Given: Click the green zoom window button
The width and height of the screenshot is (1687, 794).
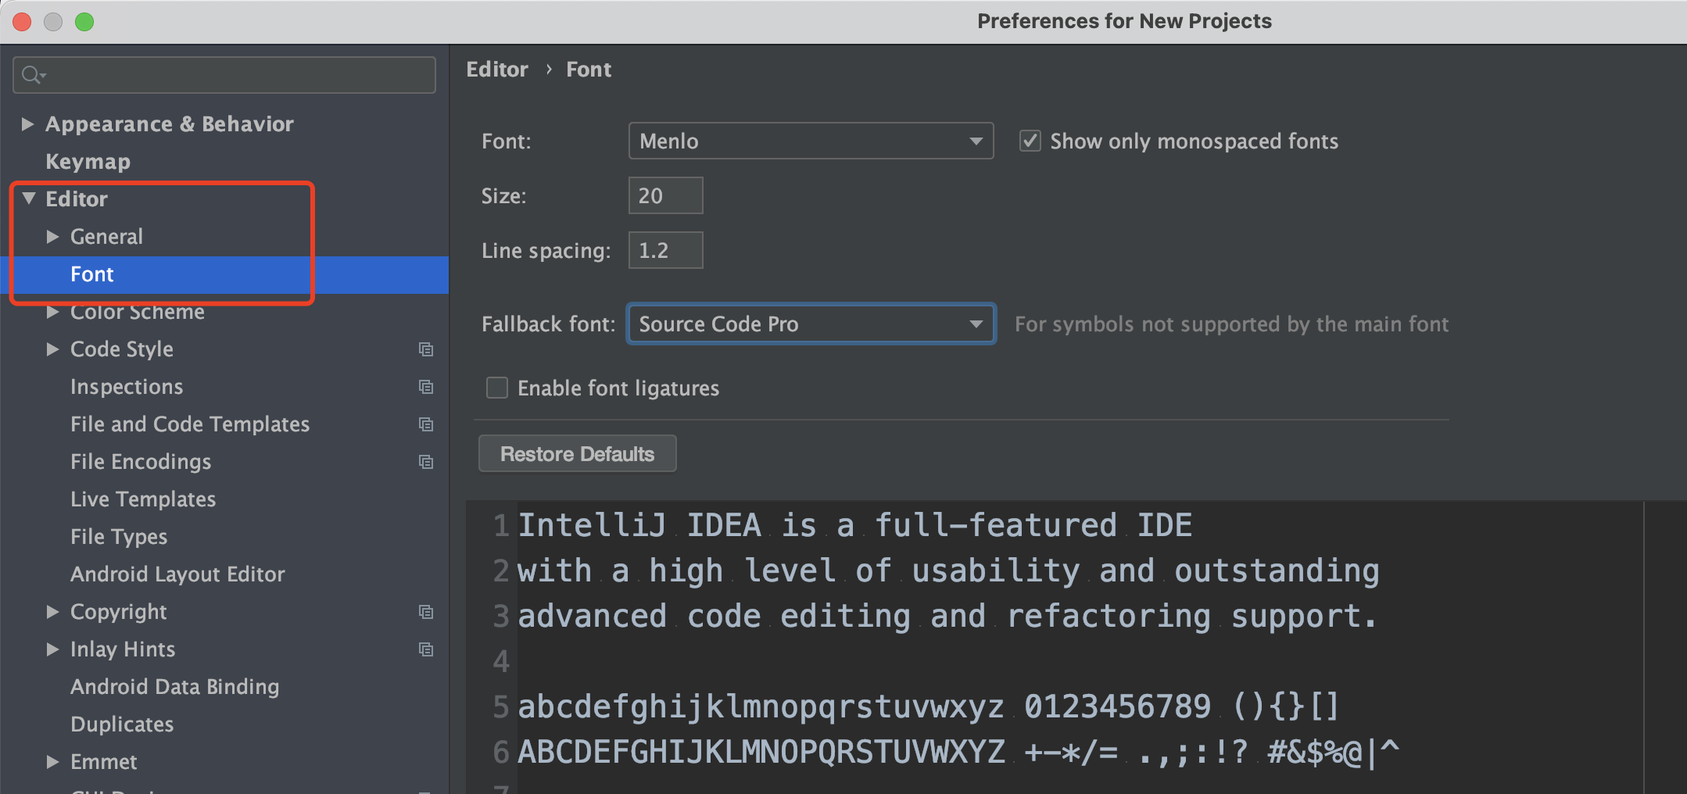Looking at the screenshot, I should tap(84, 22).
